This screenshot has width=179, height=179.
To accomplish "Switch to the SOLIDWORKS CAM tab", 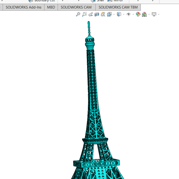I will tap(76, 7).
